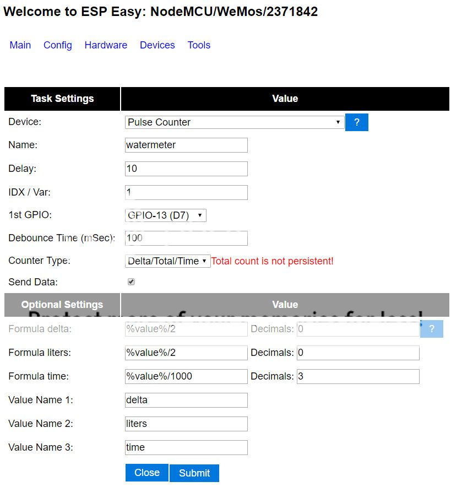Focus the Delay input field
The image size is (451, 487).
(x=186, y=169)
